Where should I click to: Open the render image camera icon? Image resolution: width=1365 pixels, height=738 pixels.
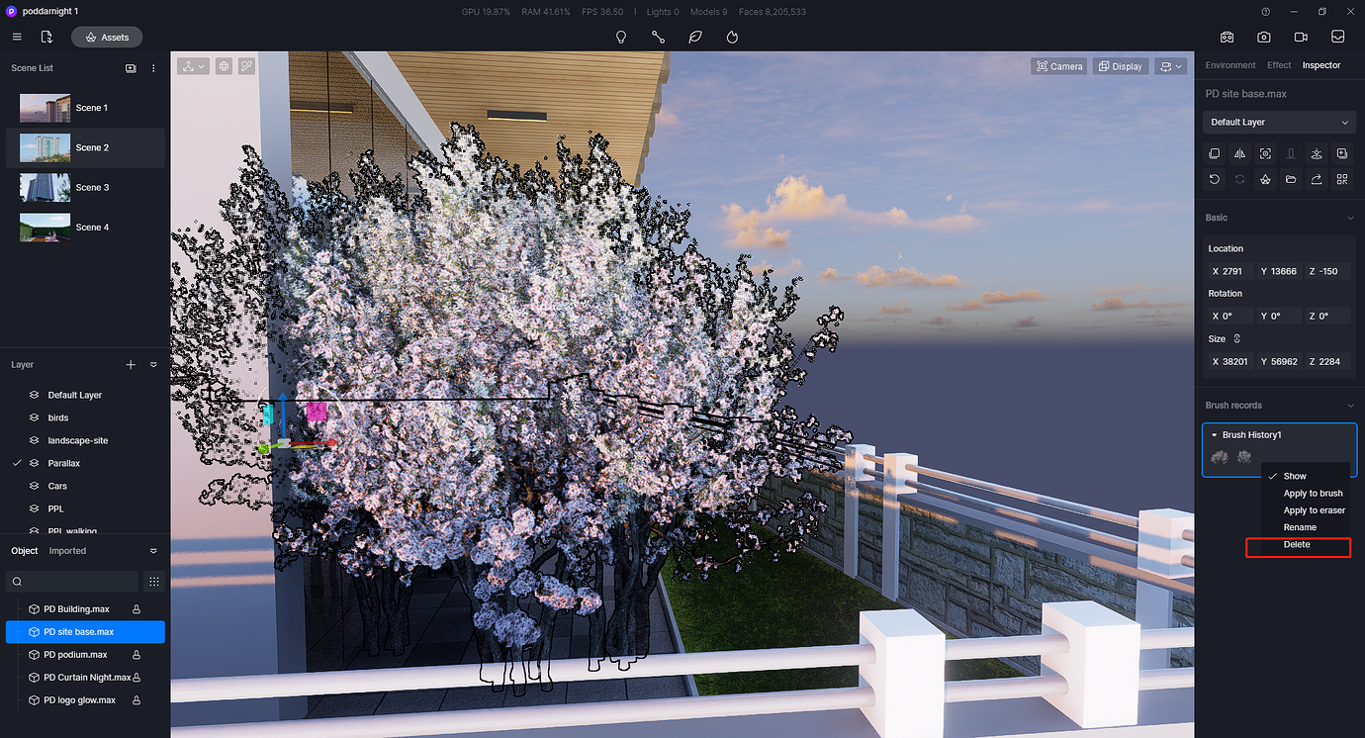[x=1263, y=37]
